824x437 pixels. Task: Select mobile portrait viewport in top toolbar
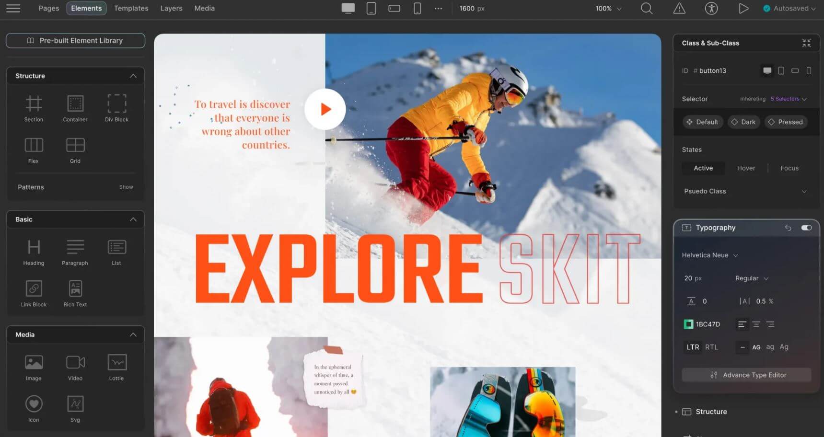(417, 8)
